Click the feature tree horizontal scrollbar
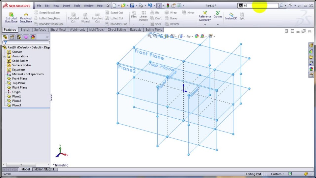The image size is (316, 178). pyautogui.click(x=26, y=164)
